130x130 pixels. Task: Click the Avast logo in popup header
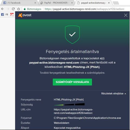[25, 15]
